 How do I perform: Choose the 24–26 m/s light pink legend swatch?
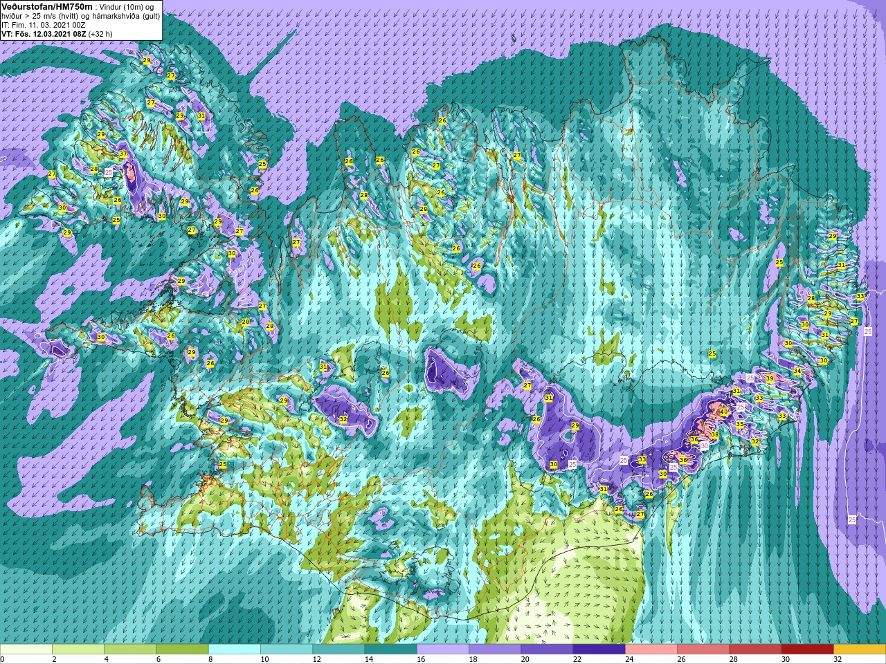click(651, 649)
